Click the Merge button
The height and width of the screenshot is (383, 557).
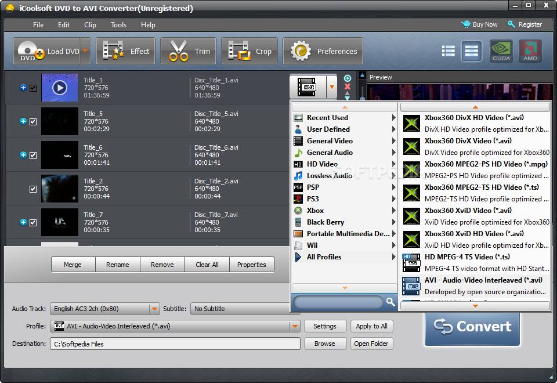(73, 265)
